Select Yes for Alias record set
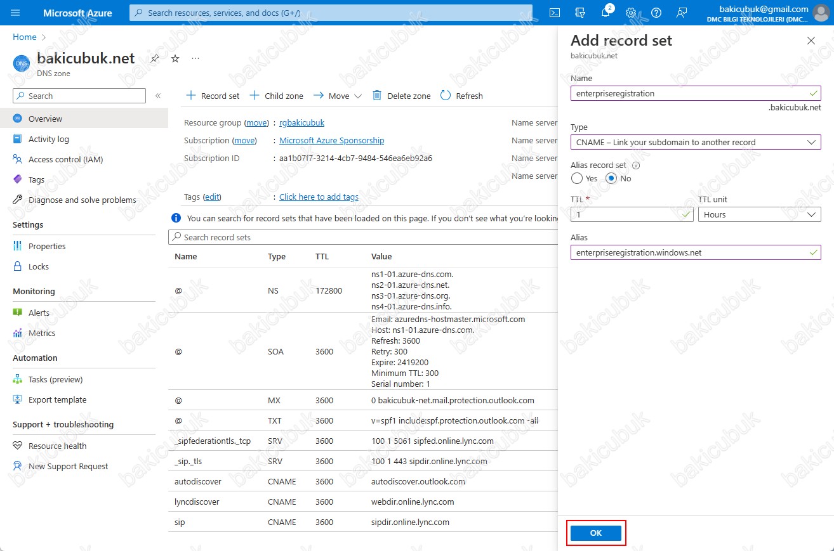The height and width of the screenshot is (551, 834). [x=576, y=179]
